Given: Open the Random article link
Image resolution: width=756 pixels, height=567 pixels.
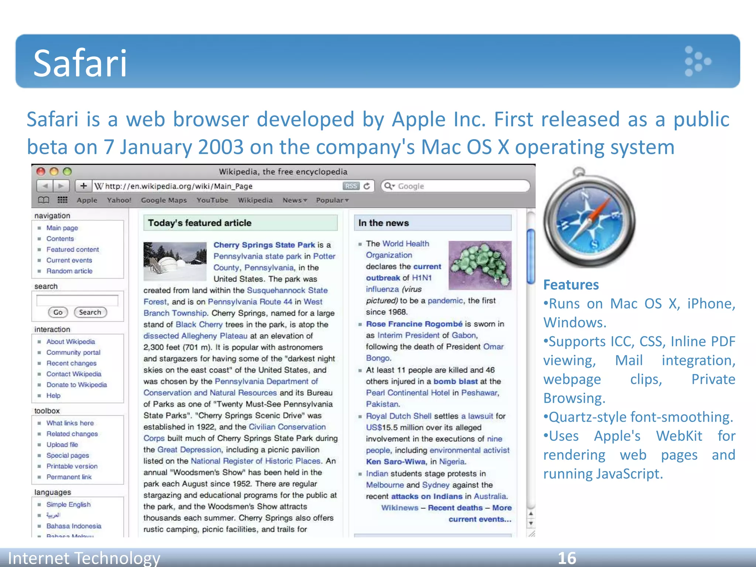Looking at the screenshot, I should 69,271.
